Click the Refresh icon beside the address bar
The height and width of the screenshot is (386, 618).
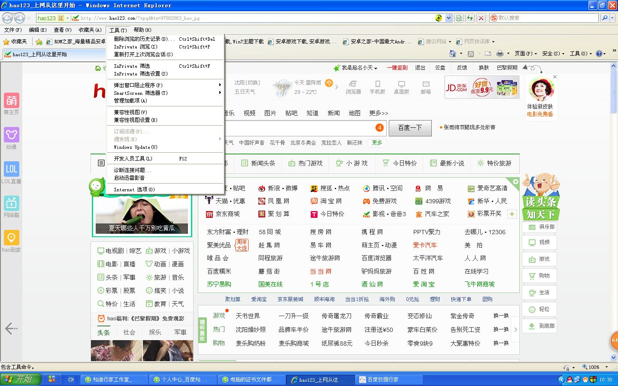tap(470, 18)
